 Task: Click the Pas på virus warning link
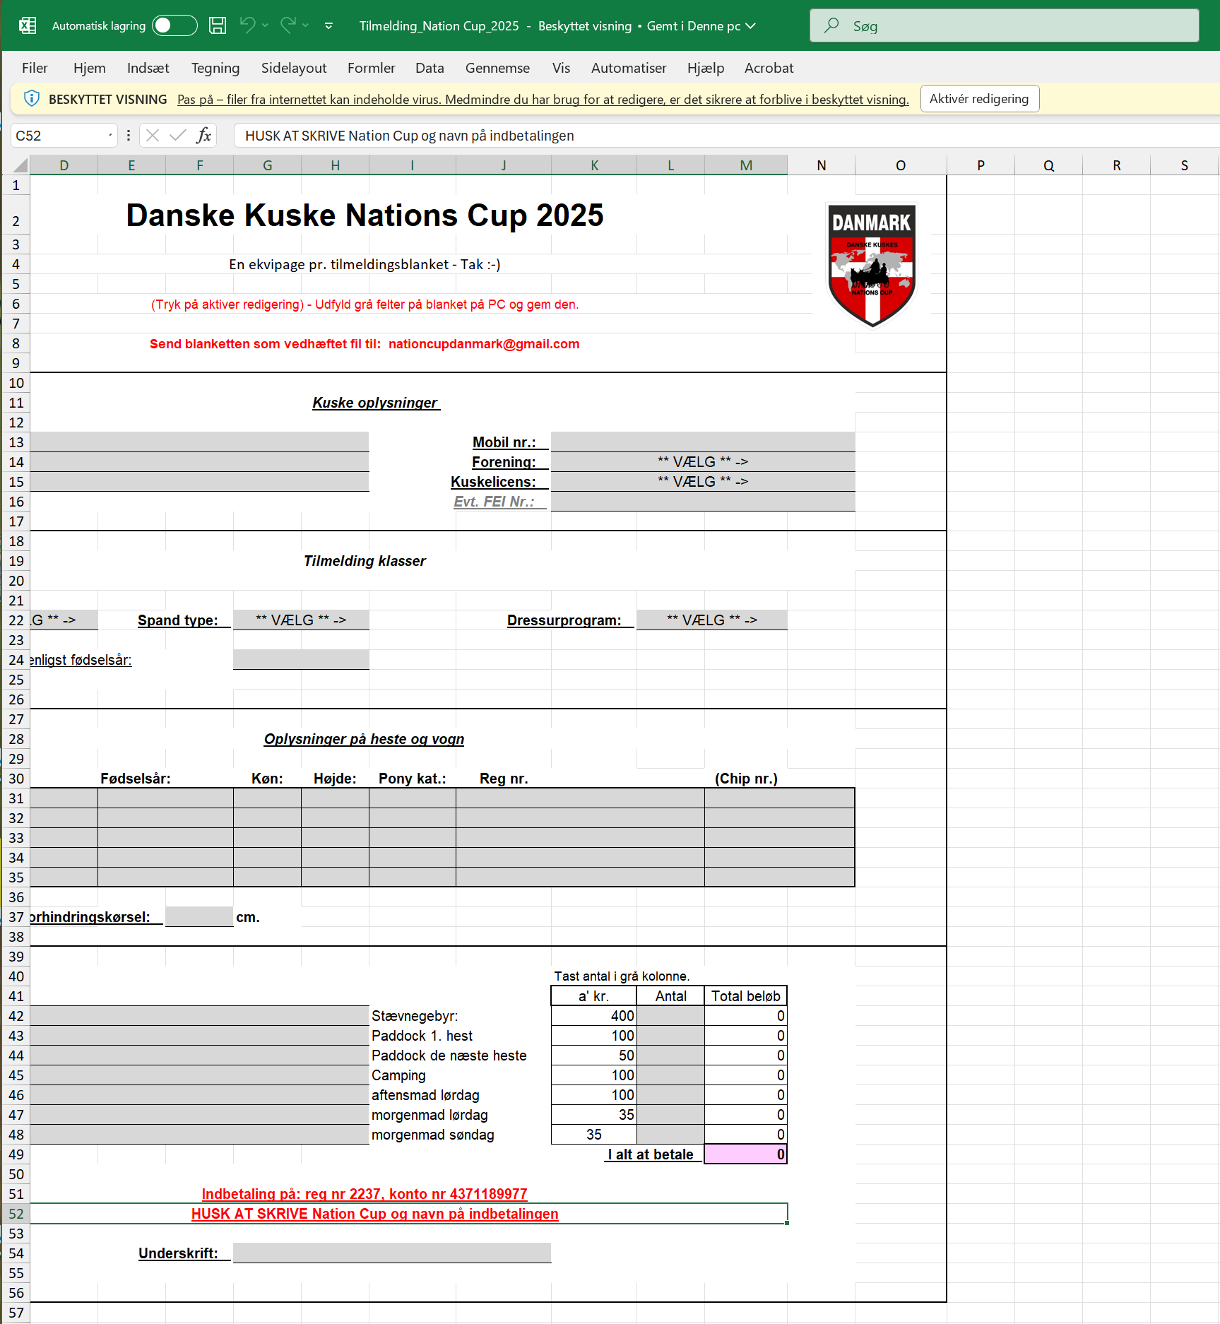point(543,100)
